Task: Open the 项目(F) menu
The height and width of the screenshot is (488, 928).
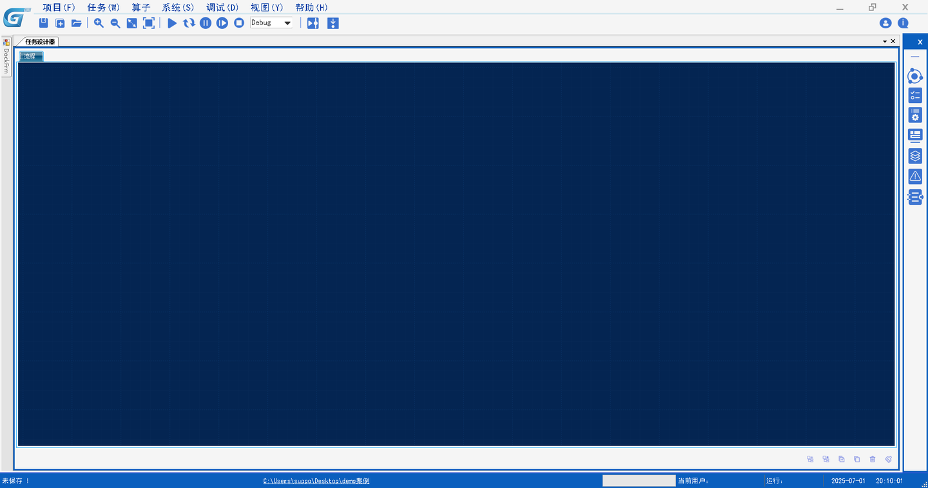Action: tap(59, 8)
